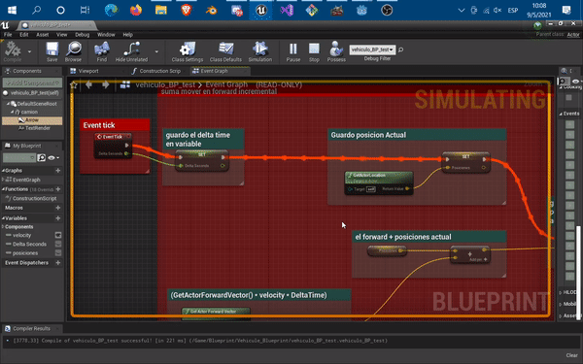Collapse the Events section in Details
The width and height of the screenshot is (583, 364).
(561, 114)
